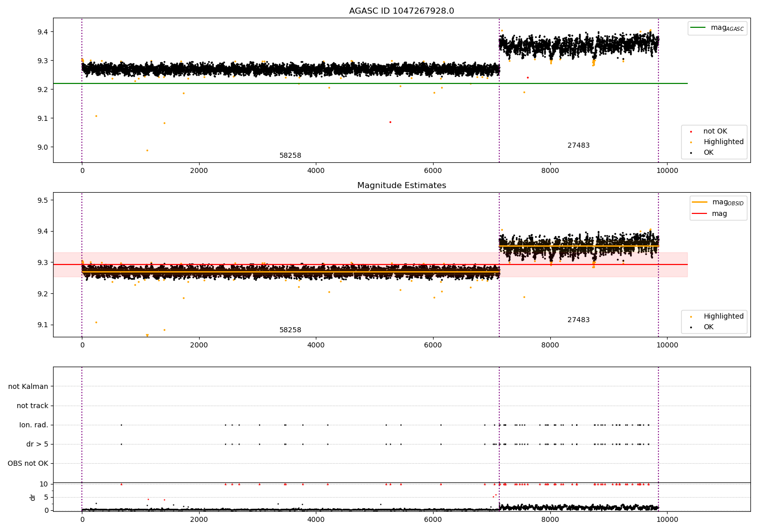Image resolution: width=758 pixels, height=531 pixels.
Task: Click "Highlighted" in the top plot legend
Action: (x=724, y=142)
